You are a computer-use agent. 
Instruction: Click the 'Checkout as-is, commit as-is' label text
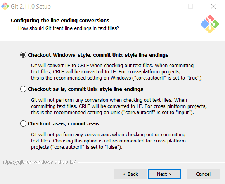[64, 124]
